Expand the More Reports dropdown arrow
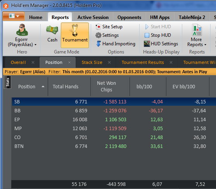 (205, 45)
